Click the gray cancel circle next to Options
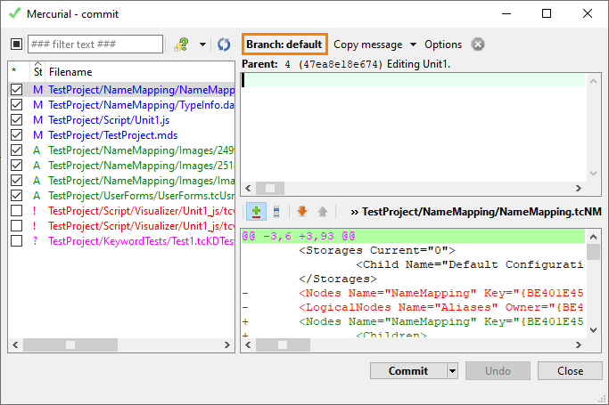 (x=478, y=45)
